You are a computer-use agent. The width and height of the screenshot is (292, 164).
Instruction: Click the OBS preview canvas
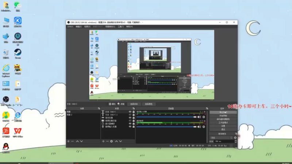click(x=151, y=65)
